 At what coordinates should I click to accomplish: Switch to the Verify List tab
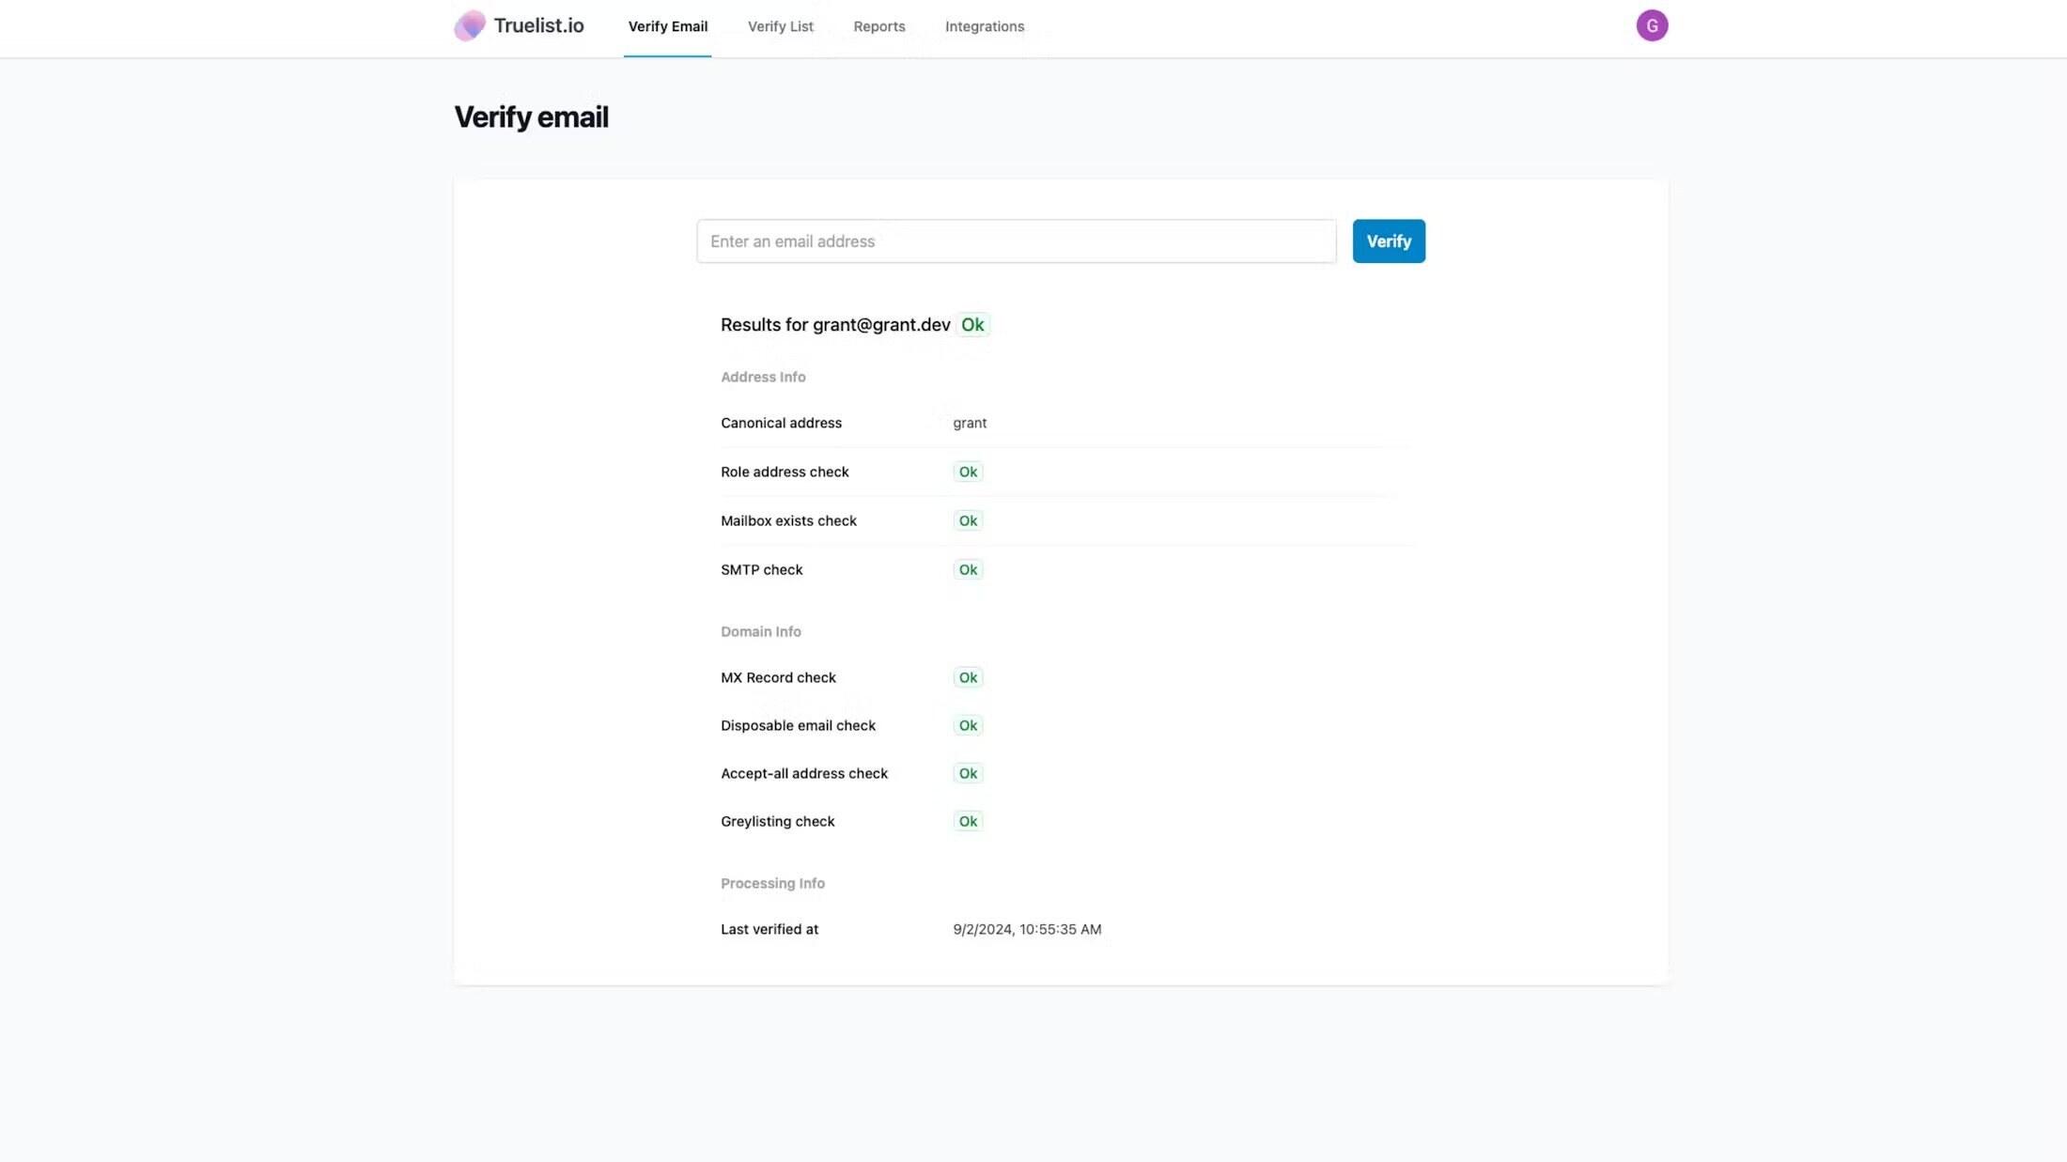[x=781, y=26]
